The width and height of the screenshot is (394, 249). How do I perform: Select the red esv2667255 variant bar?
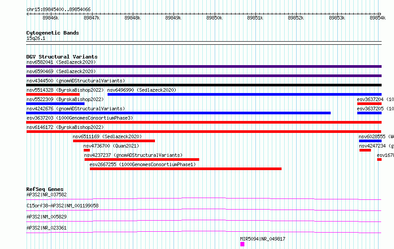click(x=185, y=169)
